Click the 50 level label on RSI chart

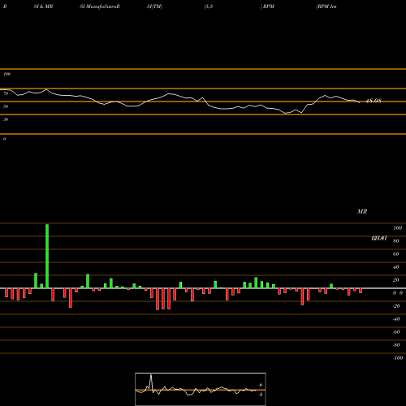pos(6,106)
